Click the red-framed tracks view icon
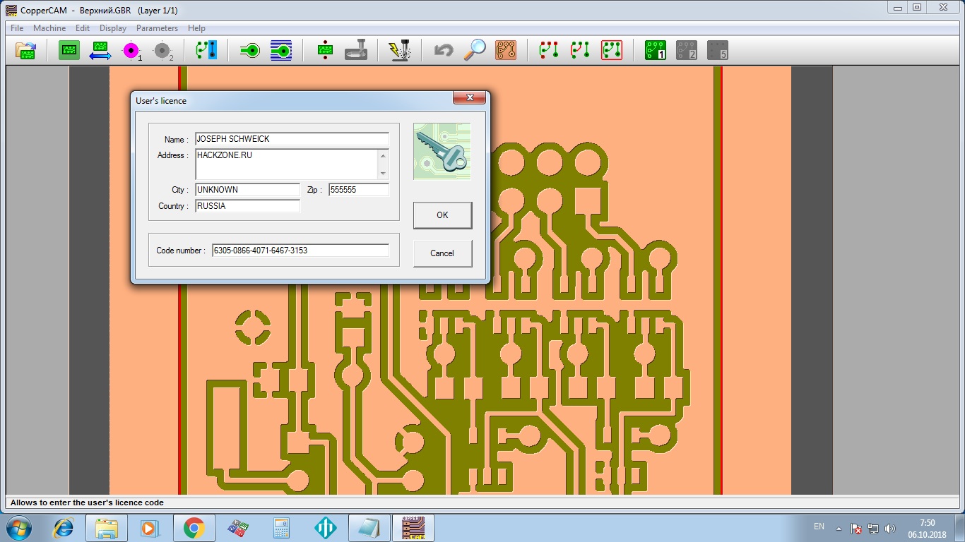 612,51
